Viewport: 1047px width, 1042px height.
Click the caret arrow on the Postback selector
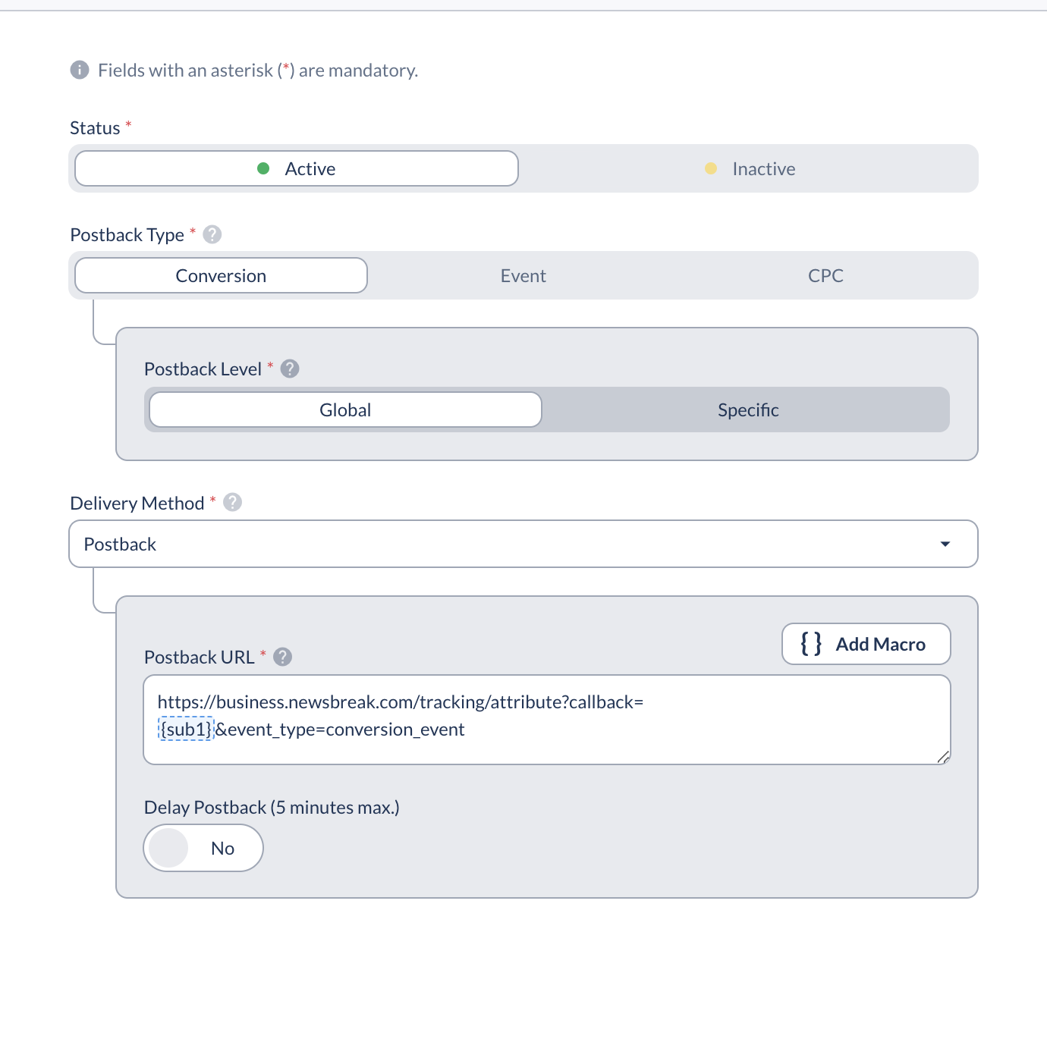[945, 544]
